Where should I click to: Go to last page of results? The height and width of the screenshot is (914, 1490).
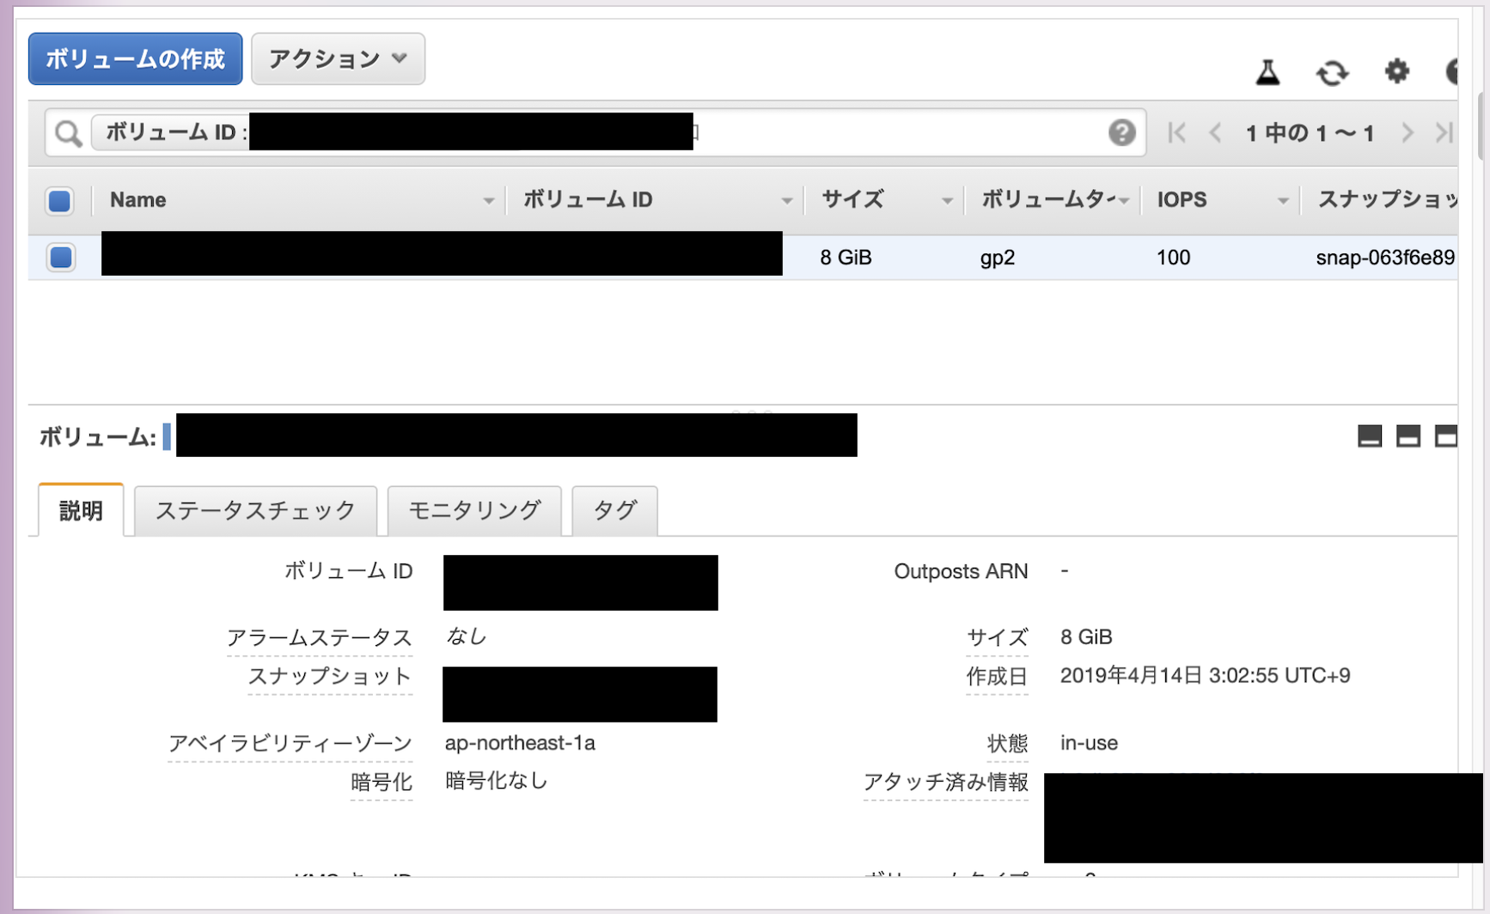pos(1444,132)
